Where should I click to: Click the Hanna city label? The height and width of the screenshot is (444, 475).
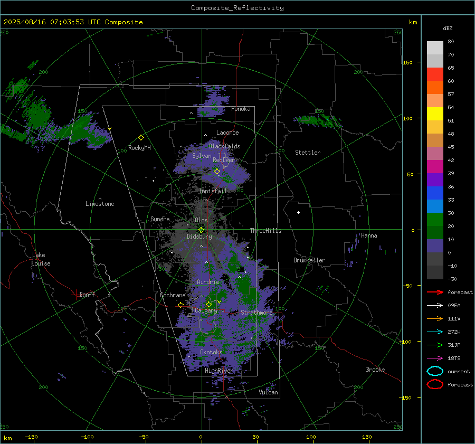coord(369,235)
